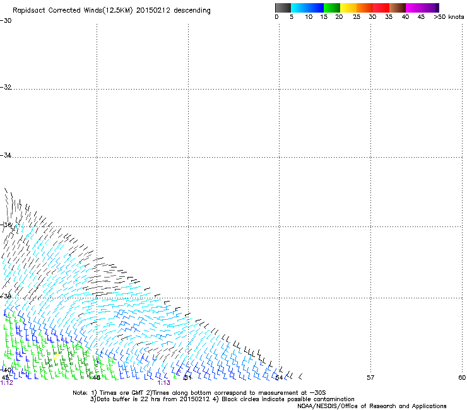Viewport: 467px width, 410px height.
Task: Pick the brown 35-40 knots legend color
Action: [x=398, y=8]
